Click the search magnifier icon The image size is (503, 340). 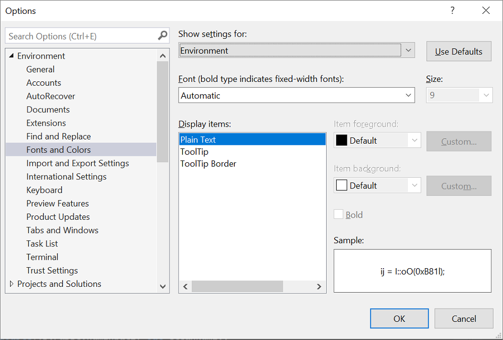tap(162, 36)
